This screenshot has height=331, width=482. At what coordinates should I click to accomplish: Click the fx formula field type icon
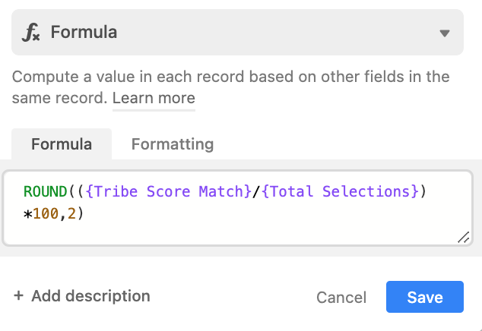(30, 33)
